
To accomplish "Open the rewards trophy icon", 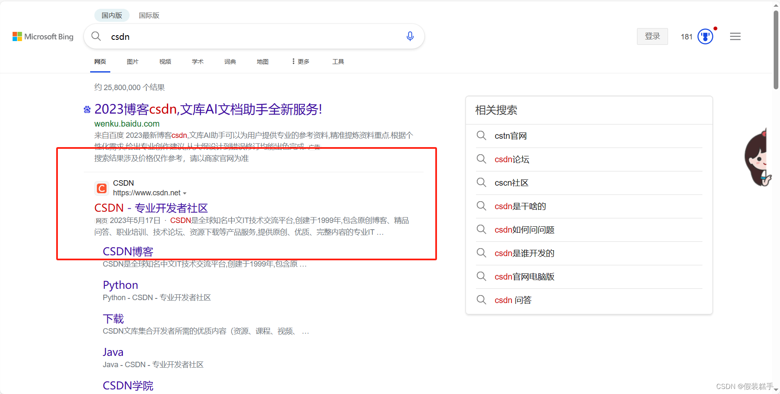I will point(705,36).
